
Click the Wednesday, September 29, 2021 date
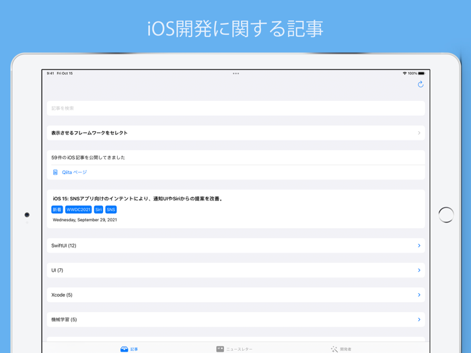[85, 220]
